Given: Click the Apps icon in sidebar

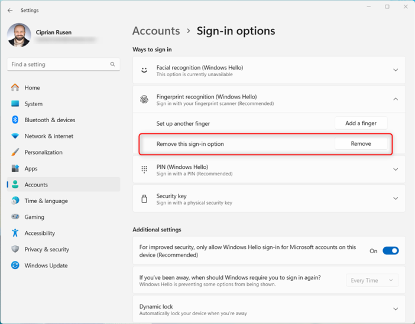Looking at the screenshot, I should point(15,168).
